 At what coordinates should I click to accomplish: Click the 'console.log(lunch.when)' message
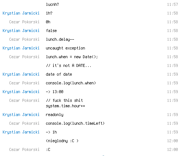point(71,83)
